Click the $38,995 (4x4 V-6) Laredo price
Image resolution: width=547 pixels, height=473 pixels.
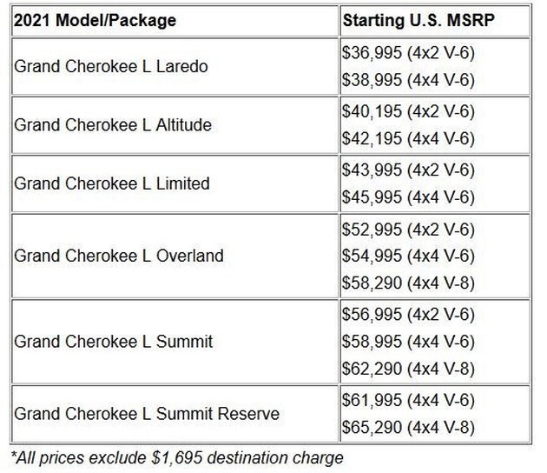(408, 80)
